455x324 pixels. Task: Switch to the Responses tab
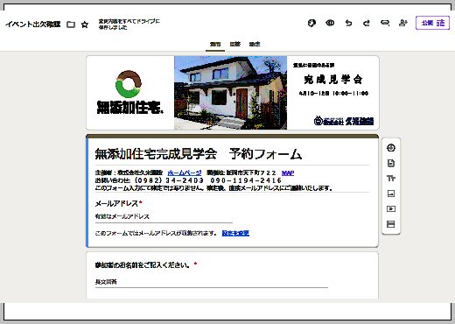235,44
